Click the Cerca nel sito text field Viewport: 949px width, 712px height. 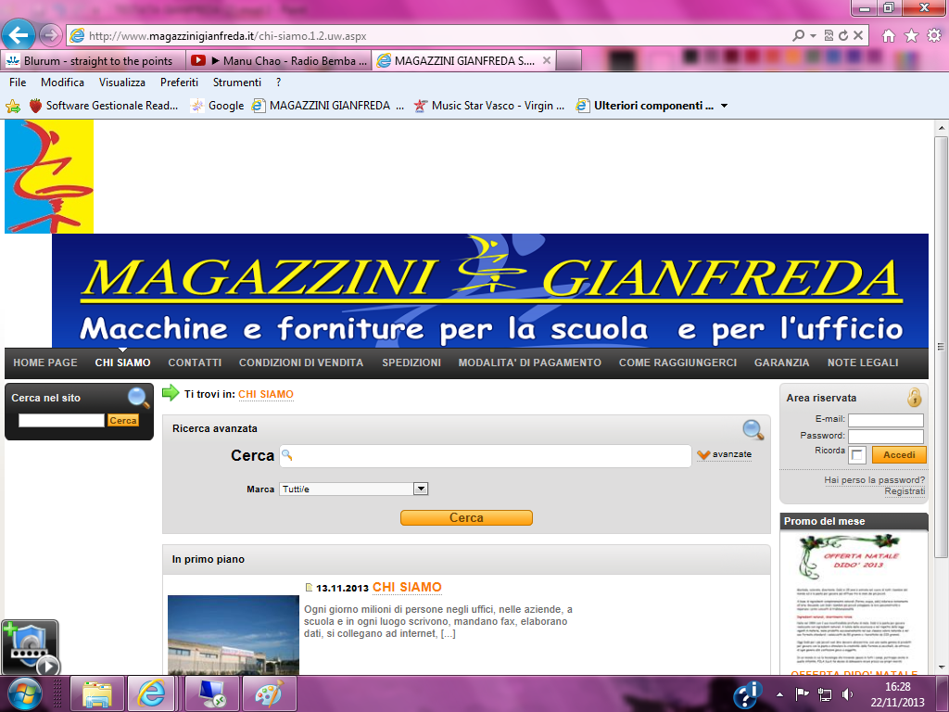pyautogui.click(x=61, y=420)
